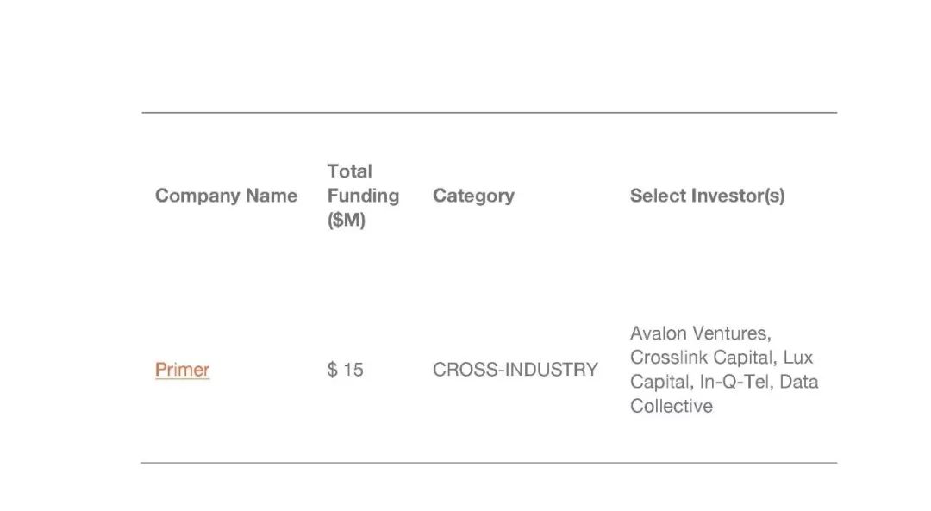This screenshot has width=931, height=511.
Task: Click the word Collective on the last investor line
Action: 672,406
